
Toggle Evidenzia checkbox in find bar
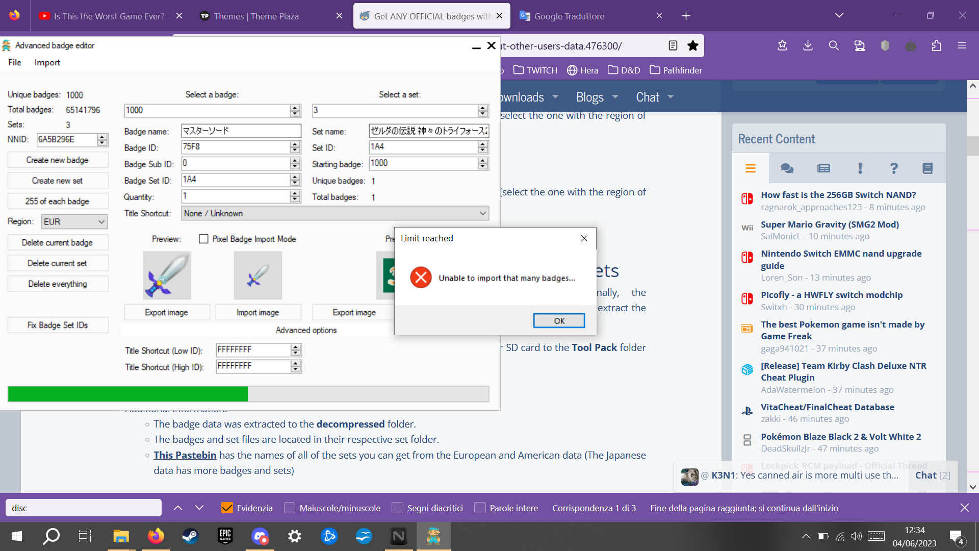point(227,508)
